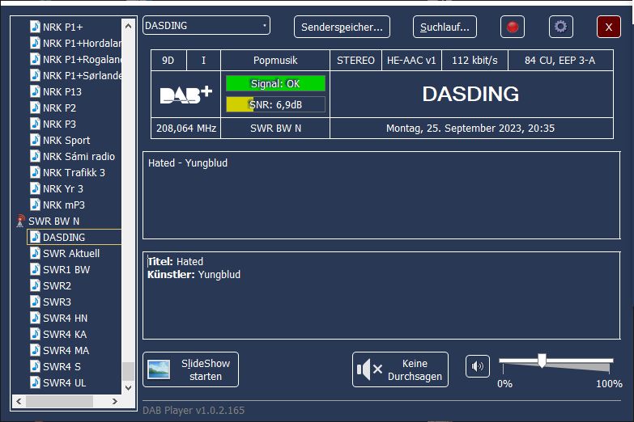Click SlideShow starten button
The image size is (634, 422).
(190, 369)
